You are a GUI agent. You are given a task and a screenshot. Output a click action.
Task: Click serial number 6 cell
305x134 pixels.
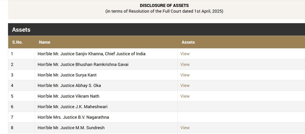pyautogui.click(x=21, y=107)
